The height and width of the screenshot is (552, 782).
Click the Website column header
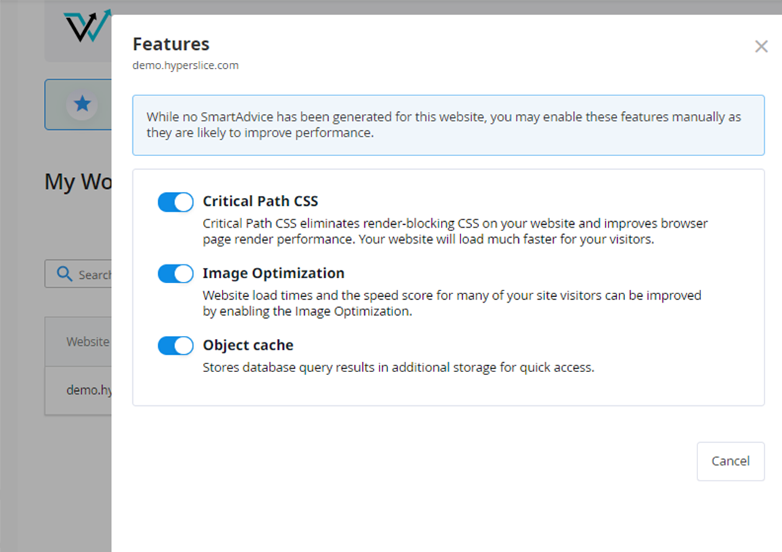pyautogui.click(x=87, y=342)
